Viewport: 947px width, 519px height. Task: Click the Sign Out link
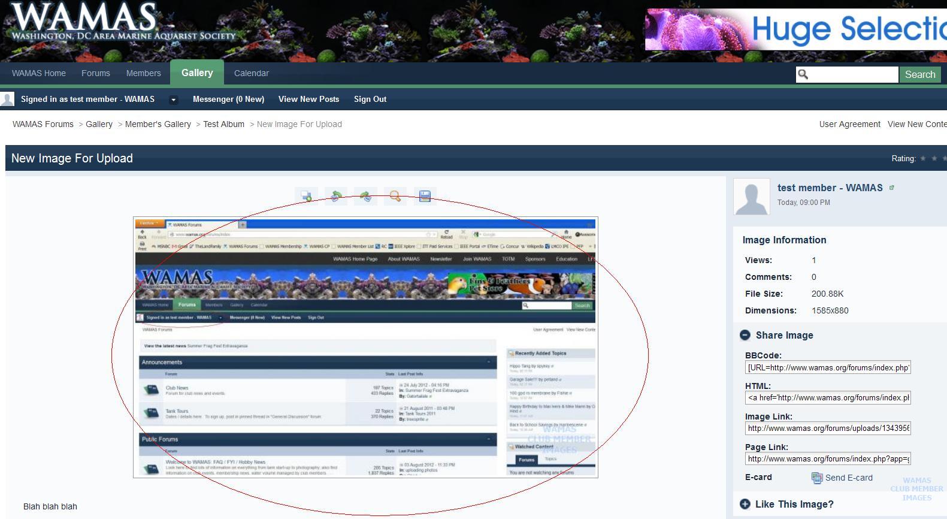(370, 99)
